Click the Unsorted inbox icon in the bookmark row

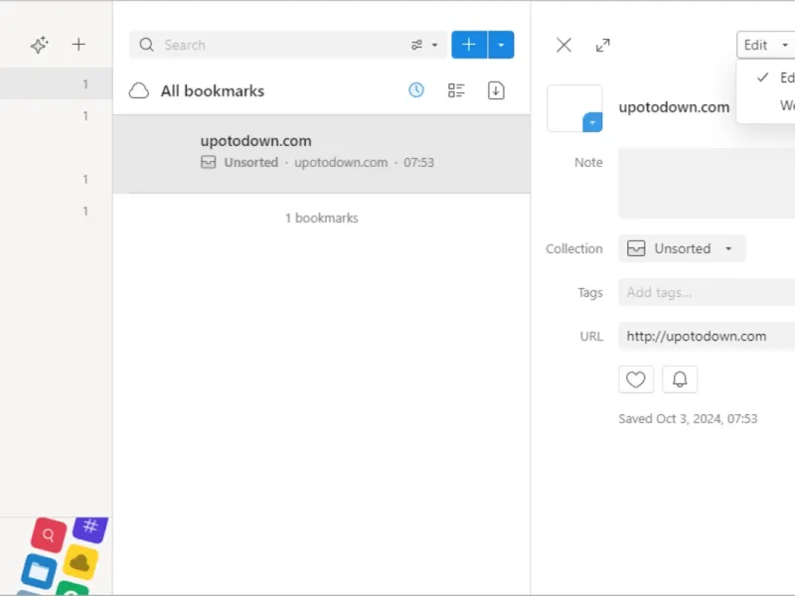pyautogui.click(x=209, y=162)
